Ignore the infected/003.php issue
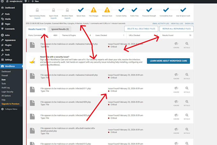 click(176, 117)
